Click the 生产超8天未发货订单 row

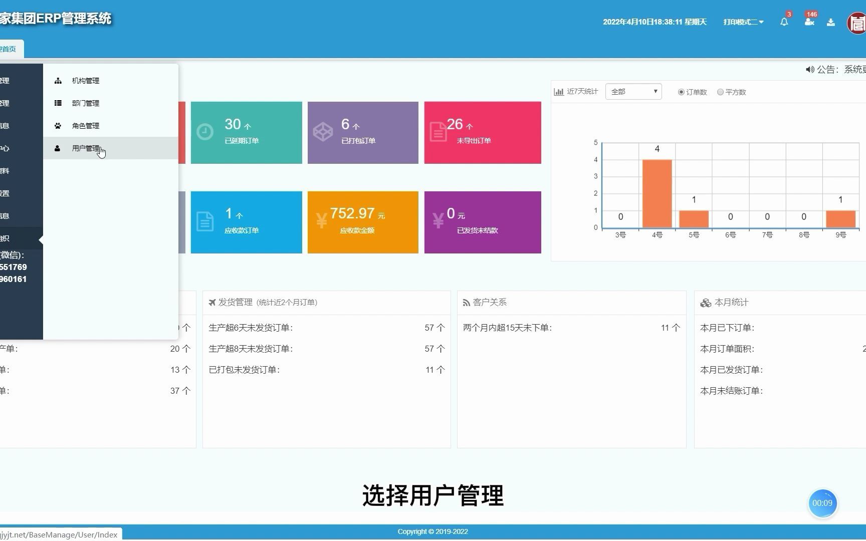pos(327,349)
